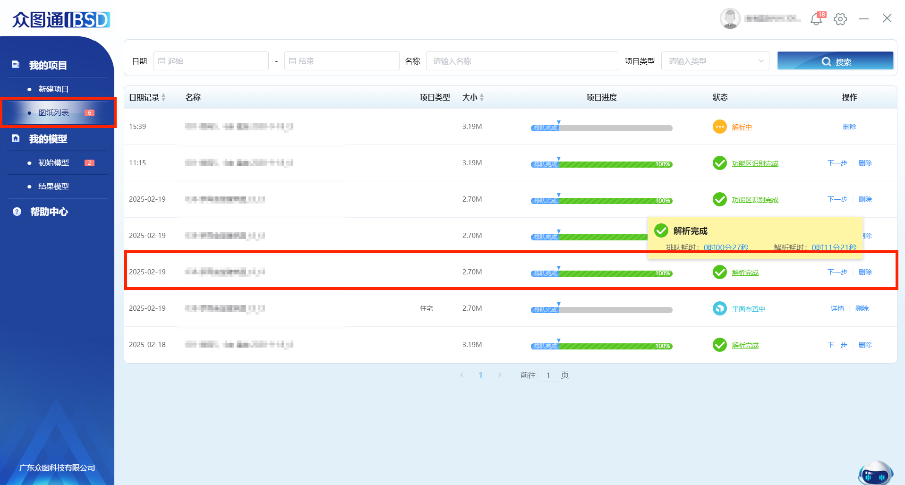
Task: Go to Result Model in sidebar
Action: point(53,187)
